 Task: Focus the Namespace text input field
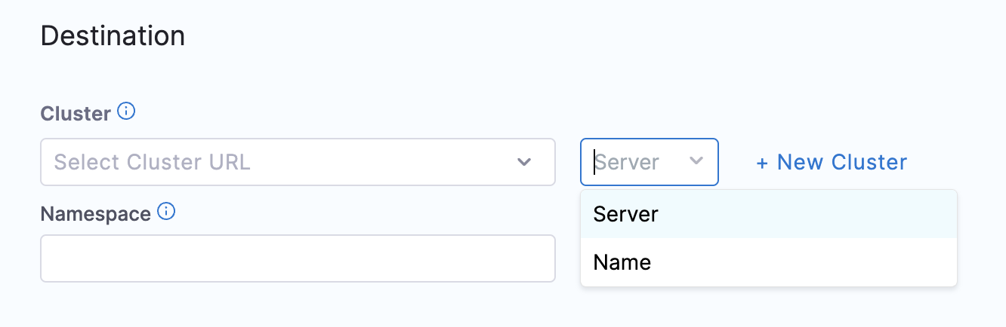[x=298, y=258]
